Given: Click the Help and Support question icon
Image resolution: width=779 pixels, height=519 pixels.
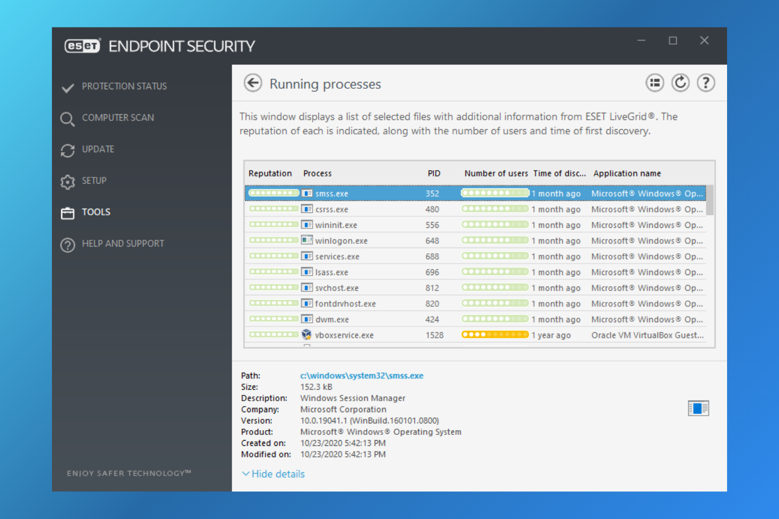Looking at the screenshot, I should pyautogui.click(x=68, y=245).
